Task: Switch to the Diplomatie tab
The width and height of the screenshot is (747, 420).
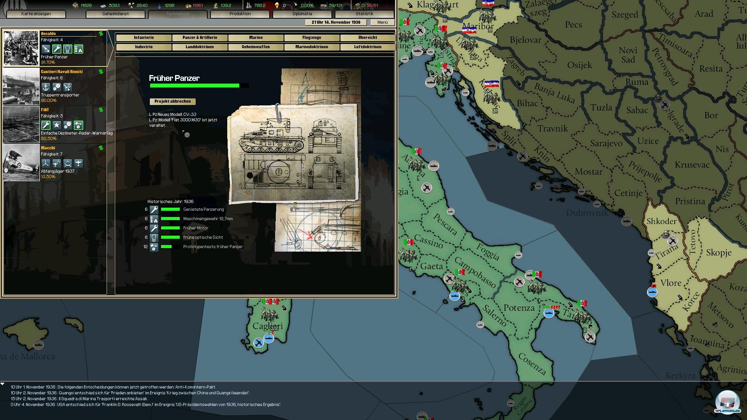Action: point(302,14)
